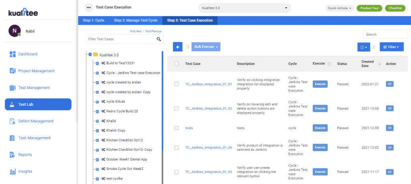Open Test Lab in the sidebar
Screen dimensions: 411x184
coord(38,105)
